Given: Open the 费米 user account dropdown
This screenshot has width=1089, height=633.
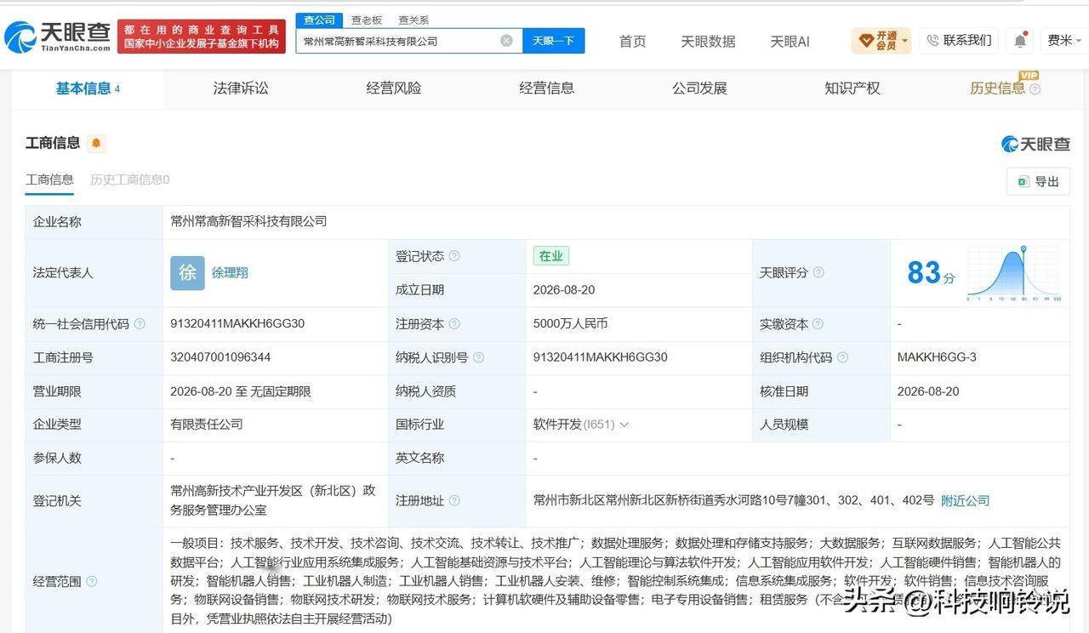Looking at the screenshot, I should tap(1064, 40).
